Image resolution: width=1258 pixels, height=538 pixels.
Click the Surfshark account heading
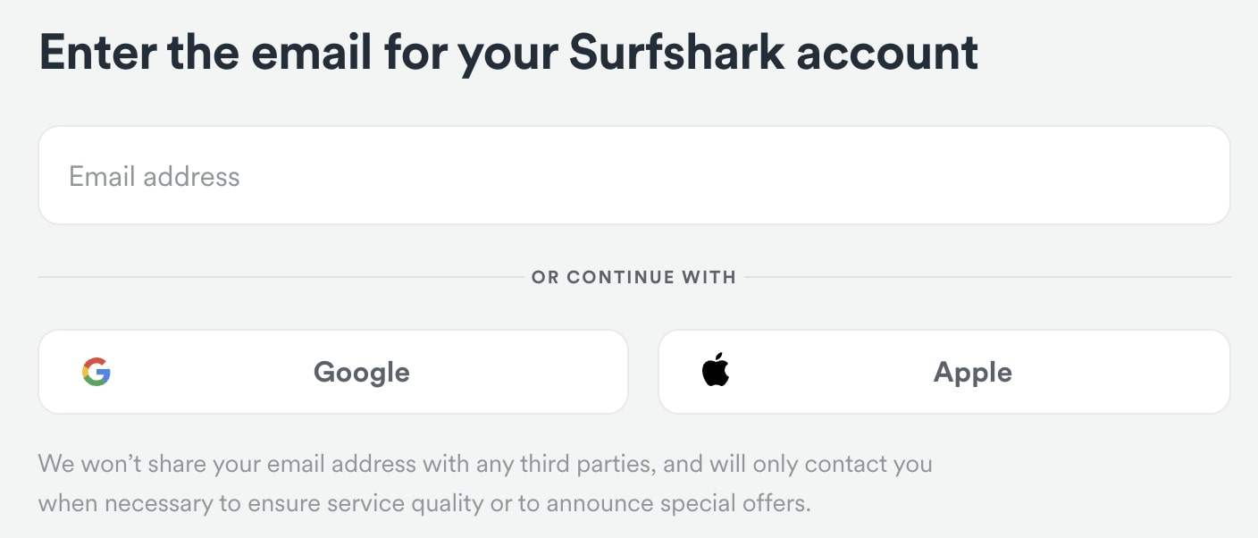coord(507,52)
